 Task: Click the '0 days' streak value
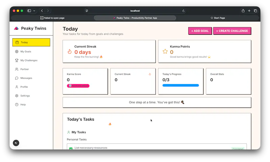coord(83,52)
